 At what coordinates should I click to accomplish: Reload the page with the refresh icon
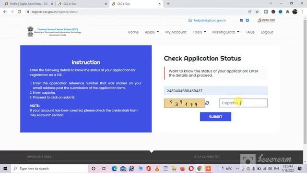(x=19, y=12)
